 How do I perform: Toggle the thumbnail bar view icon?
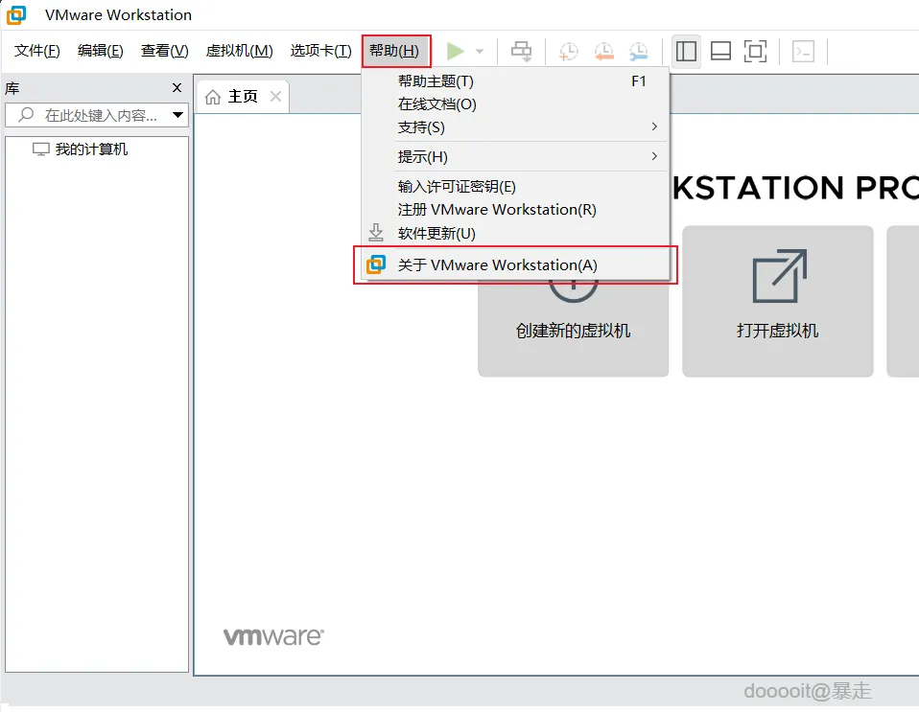pos(720,52)
